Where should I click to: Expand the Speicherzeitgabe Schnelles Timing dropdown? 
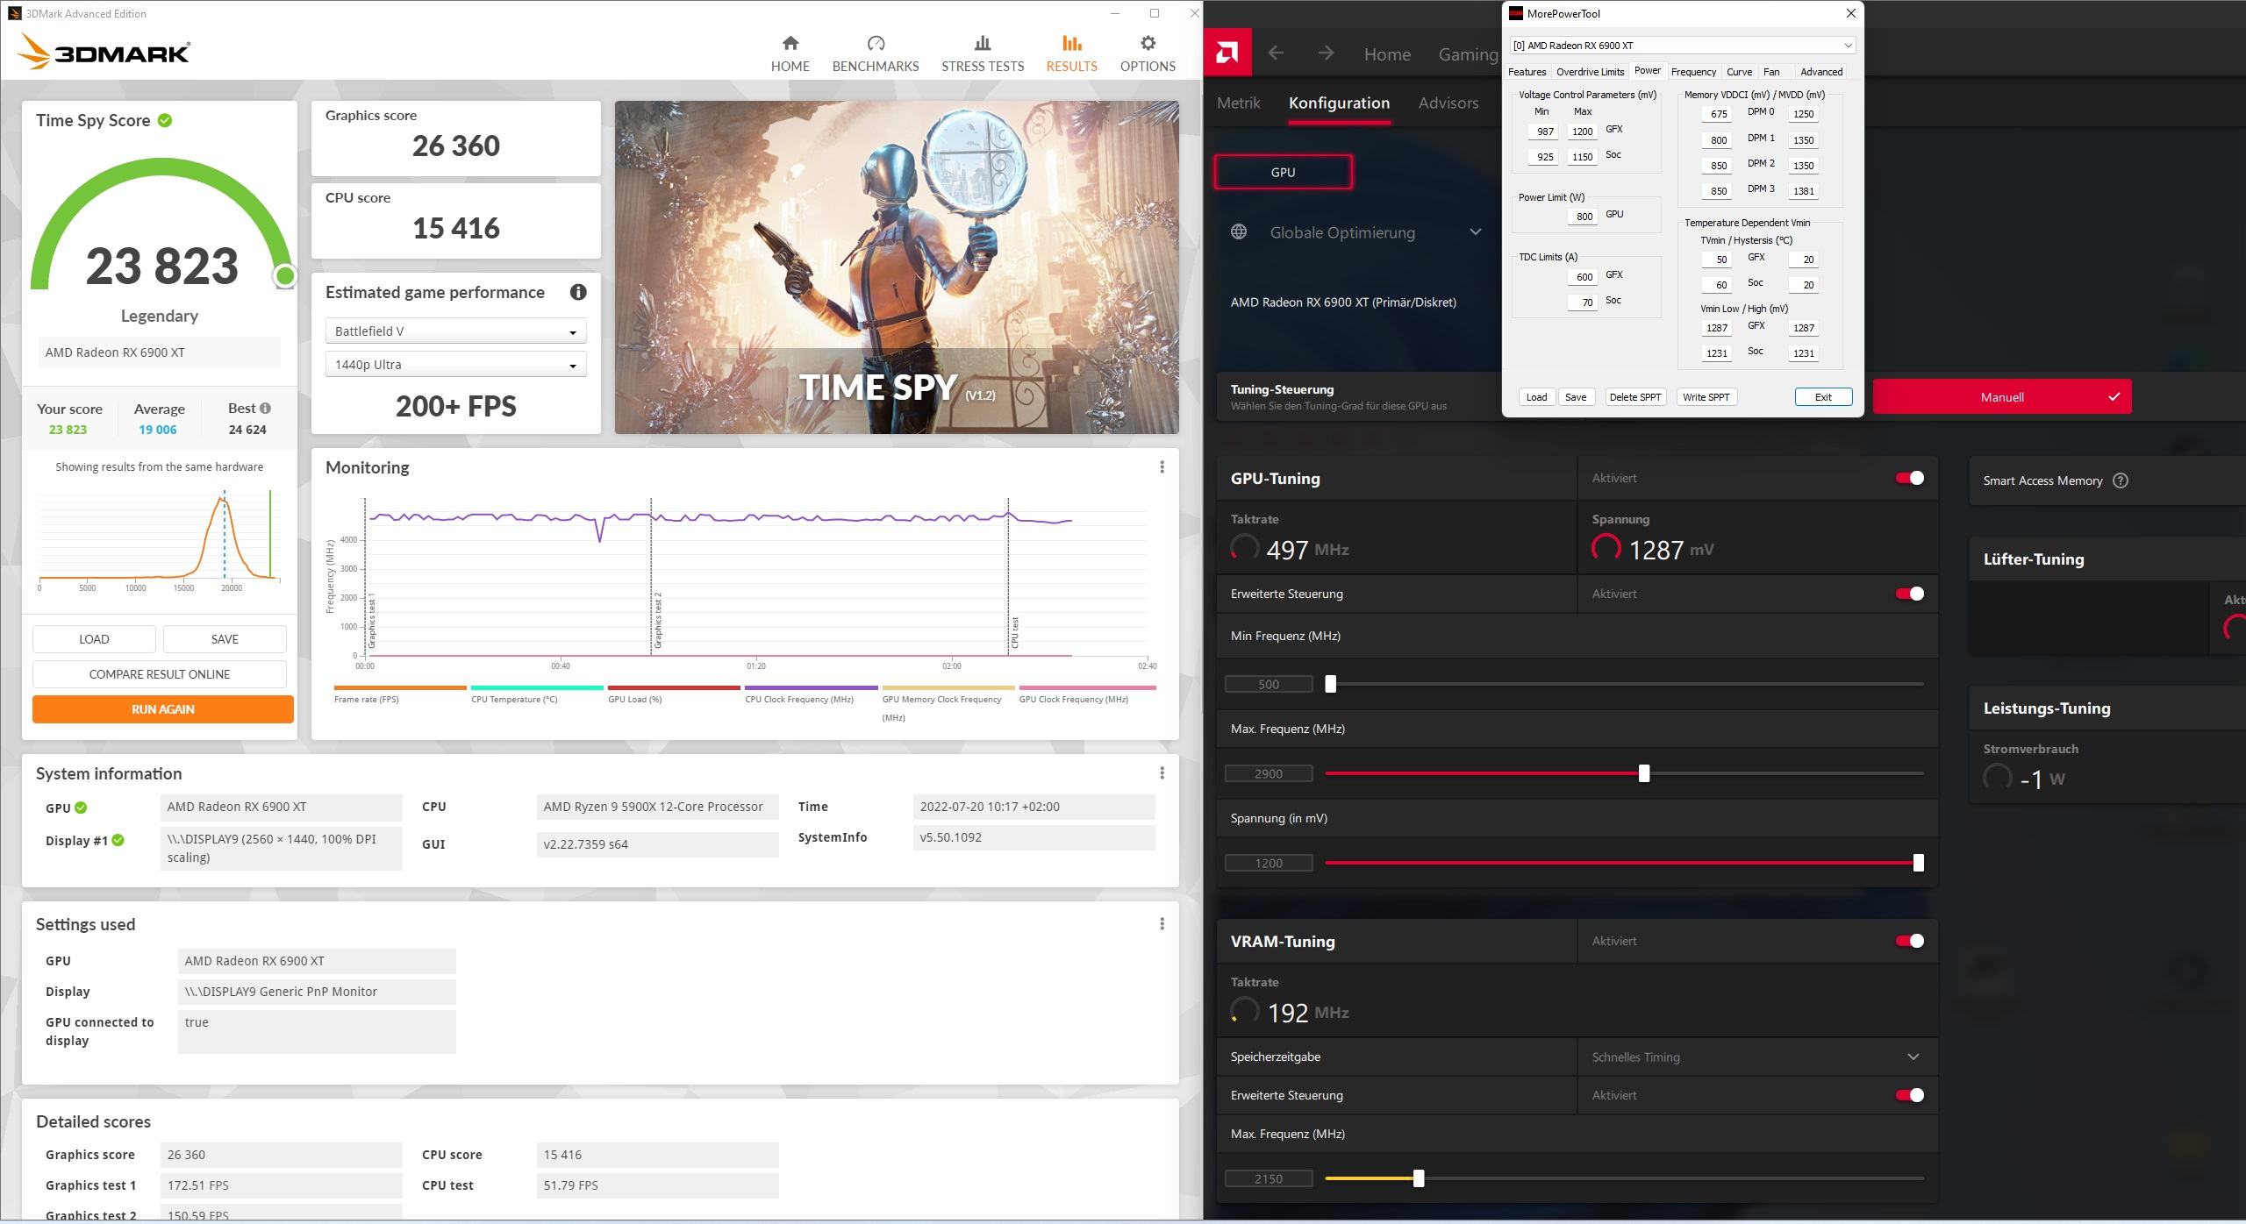click(1913, 1057)
